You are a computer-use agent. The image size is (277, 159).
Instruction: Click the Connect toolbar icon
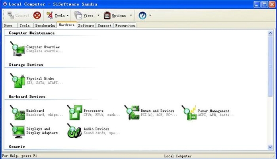[x=11, y=16]
